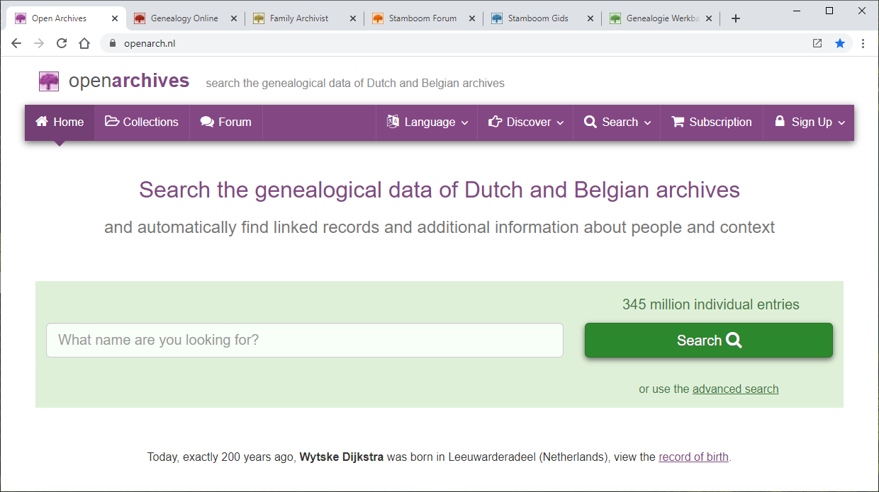Viewport: 879px width, 492px height.
Task: Switch to Genealogy Online tab
Action: pyautogui.click(x=185, y=18)
